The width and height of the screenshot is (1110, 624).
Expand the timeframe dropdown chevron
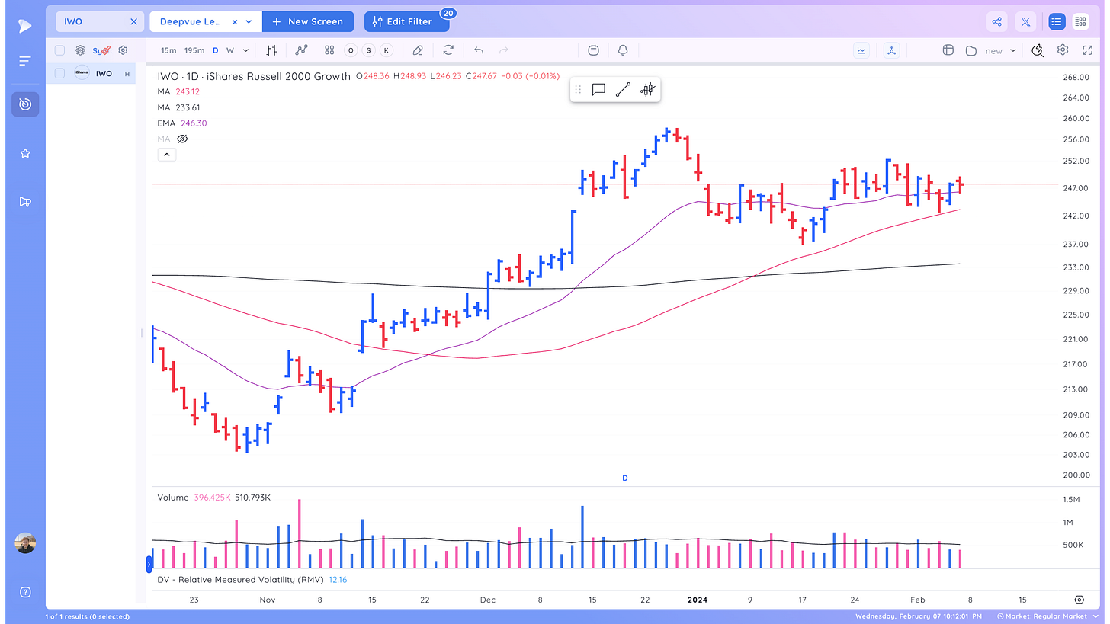pos(245,50)
